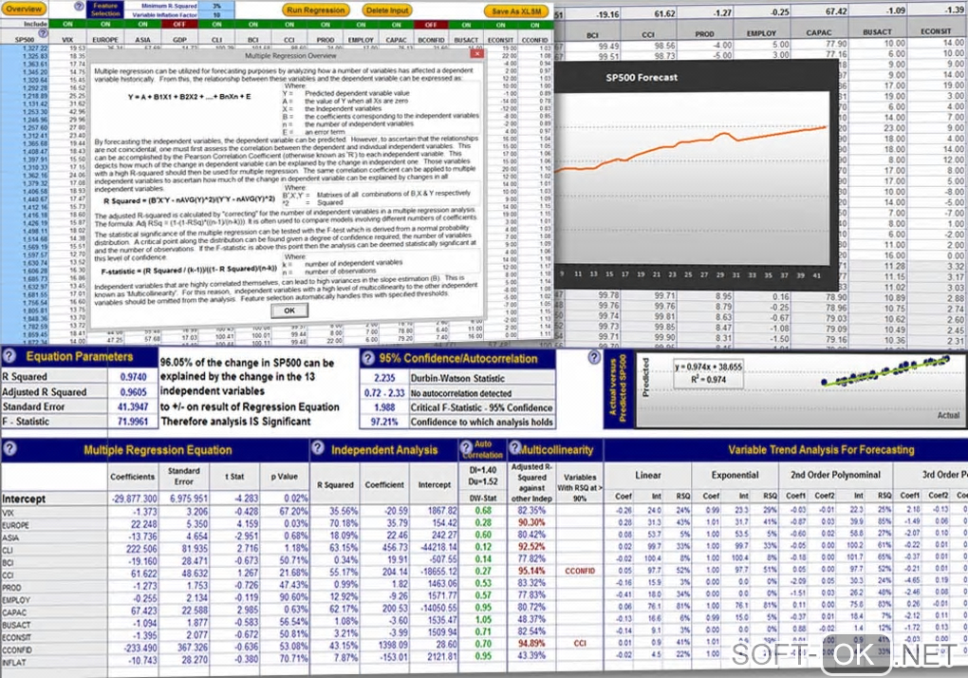The image size is (968, 678).
Task: Toggle the CLI include switch
Action: pyautogui.click(x=216, y=24)
